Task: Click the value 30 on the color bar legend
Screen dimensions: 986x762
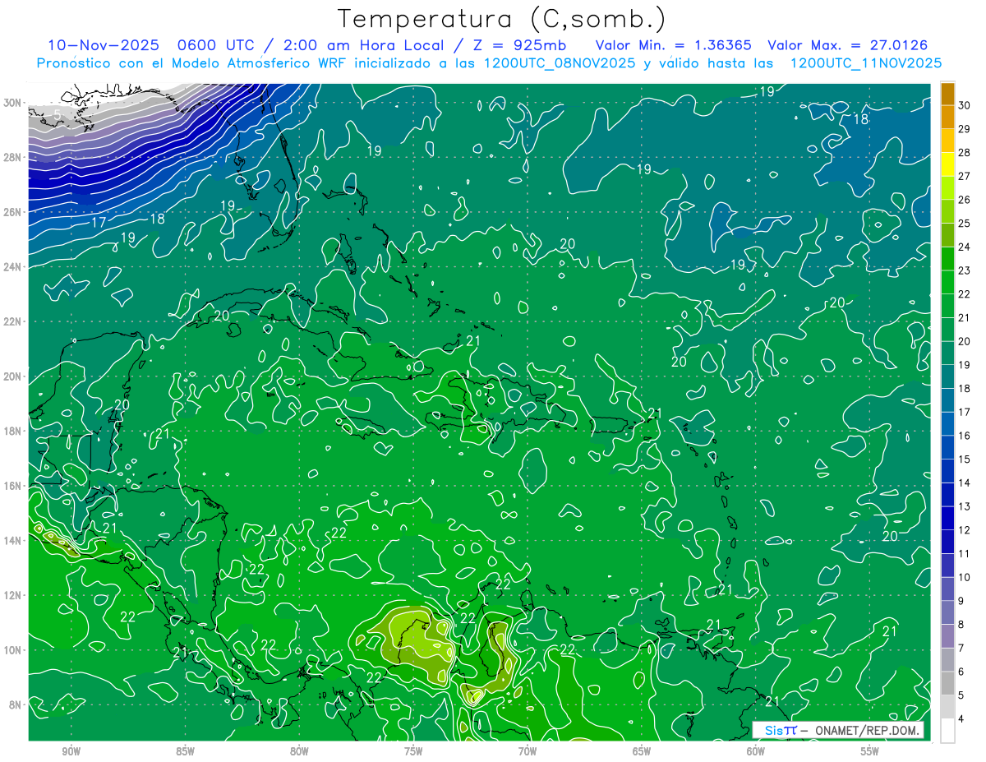Action: (965, 104)
